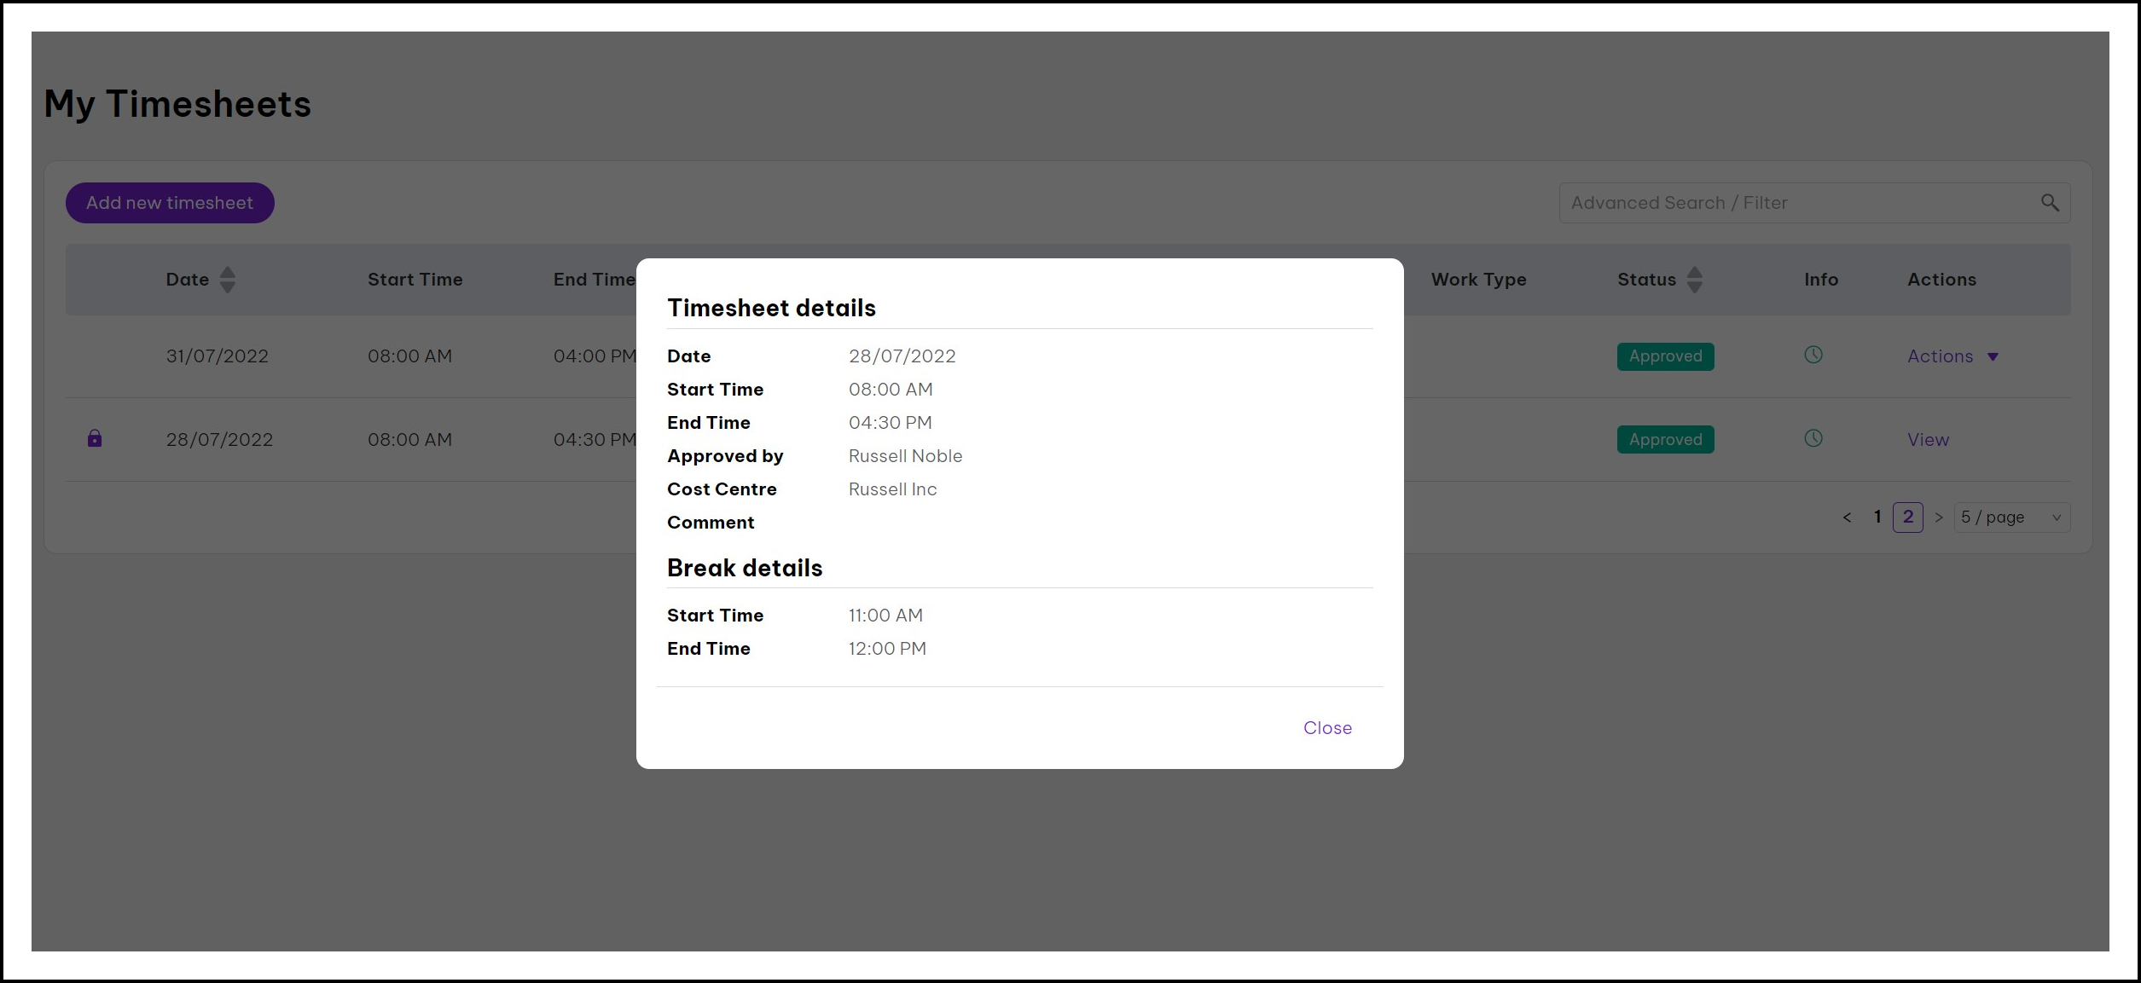Screen dimensions: 2141x983
Task: Click the Start Time column header
Action: point(415,280)
